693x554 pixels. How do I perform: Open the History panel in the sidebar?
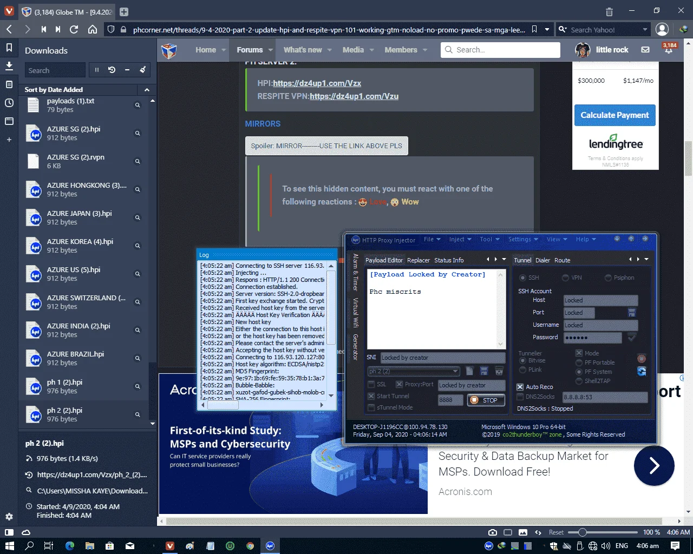[9, 103]
